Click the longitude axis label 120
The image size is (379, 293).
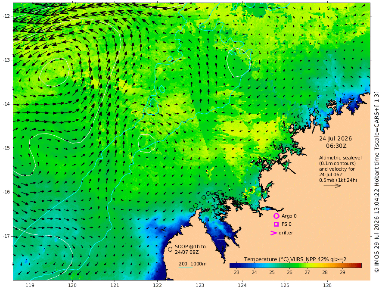click(72, 285)
